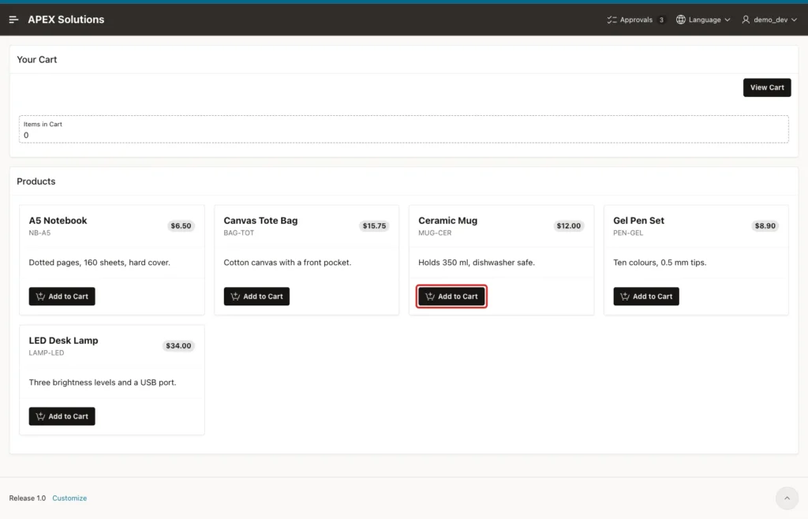
Task: Click the Customize link in footer
Action: click(69, 498)
